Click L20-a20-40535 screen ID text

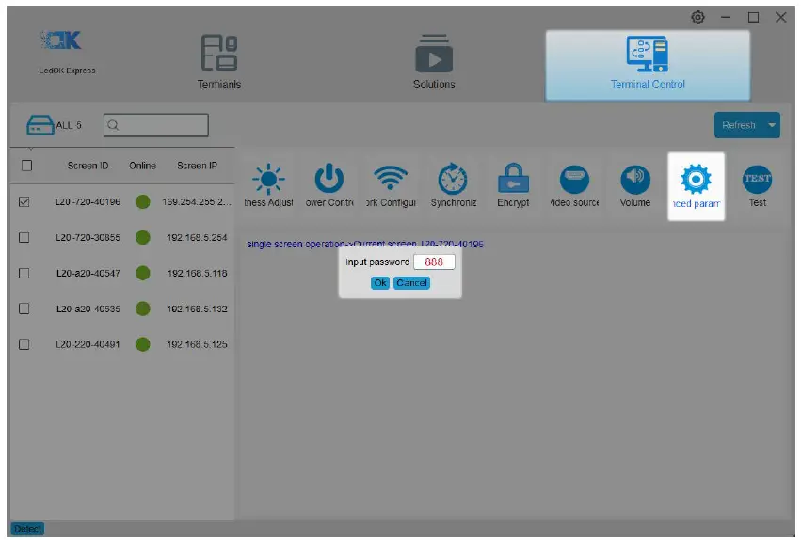tap(88, 309)
